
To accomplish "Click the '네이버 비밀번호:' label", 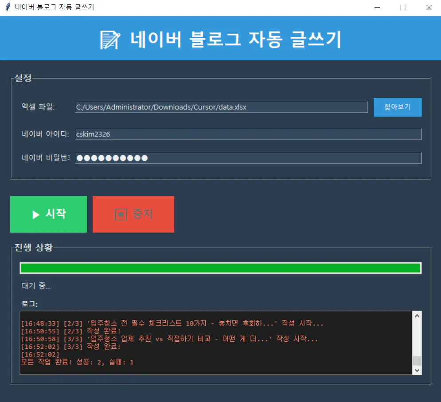I will 46,158.
